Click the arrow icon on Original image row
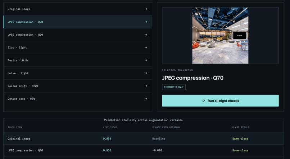Viewport: 290px width, 159px height. coord(146,9)
